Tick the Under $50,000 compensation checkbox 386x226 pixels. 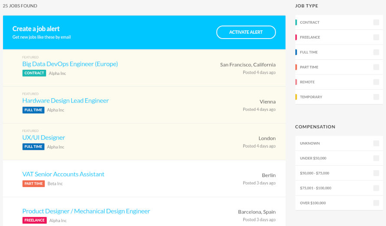click(376, 158)
